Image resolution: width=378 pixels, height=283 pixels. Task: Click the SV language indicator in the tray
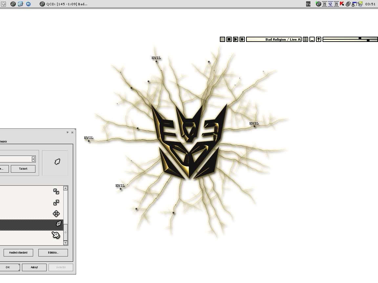click(308, 4)
